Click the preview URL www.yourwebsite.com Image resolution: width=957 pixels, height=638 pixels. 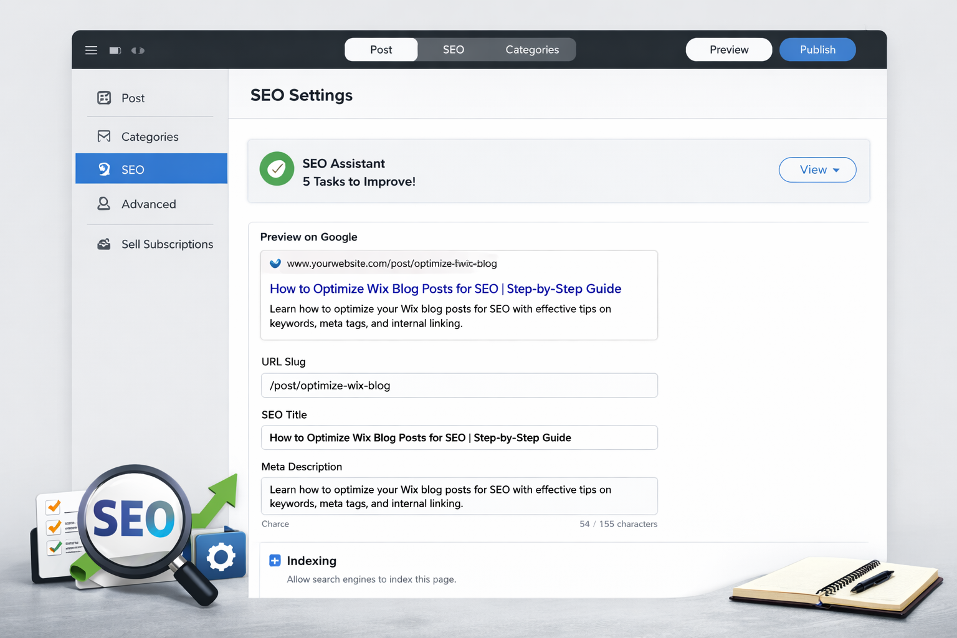pos(392,264)
